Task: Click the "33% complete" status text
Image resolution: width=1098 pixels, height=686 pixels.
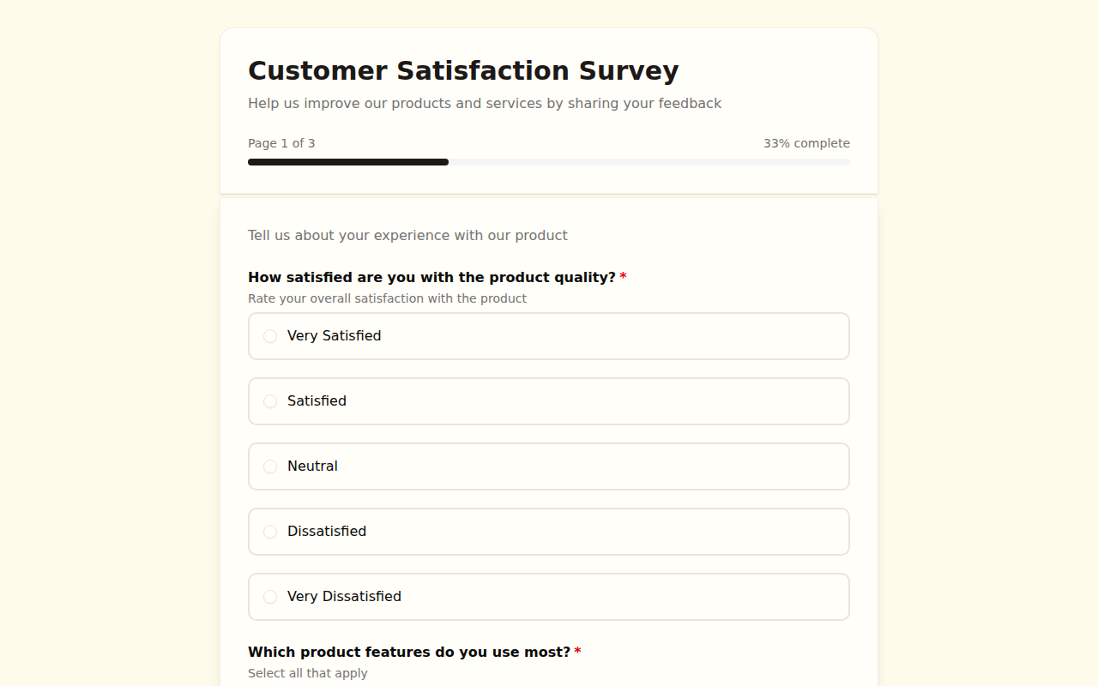Action: [806, 143]
